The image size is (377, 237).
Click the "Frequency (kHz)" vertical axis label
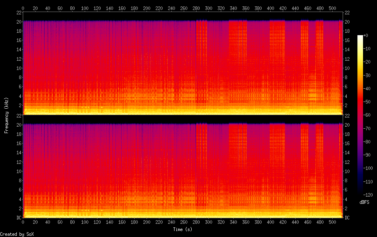[x=6, y=115]
